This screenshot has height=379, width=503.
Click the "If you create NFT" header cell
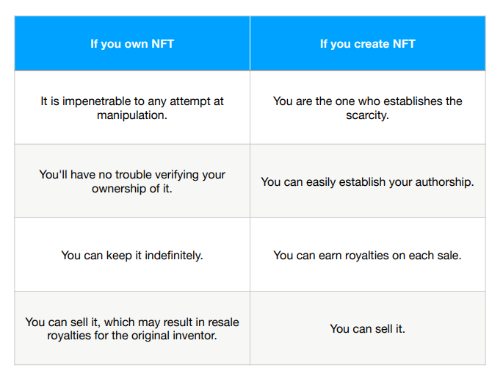point(367,44)
